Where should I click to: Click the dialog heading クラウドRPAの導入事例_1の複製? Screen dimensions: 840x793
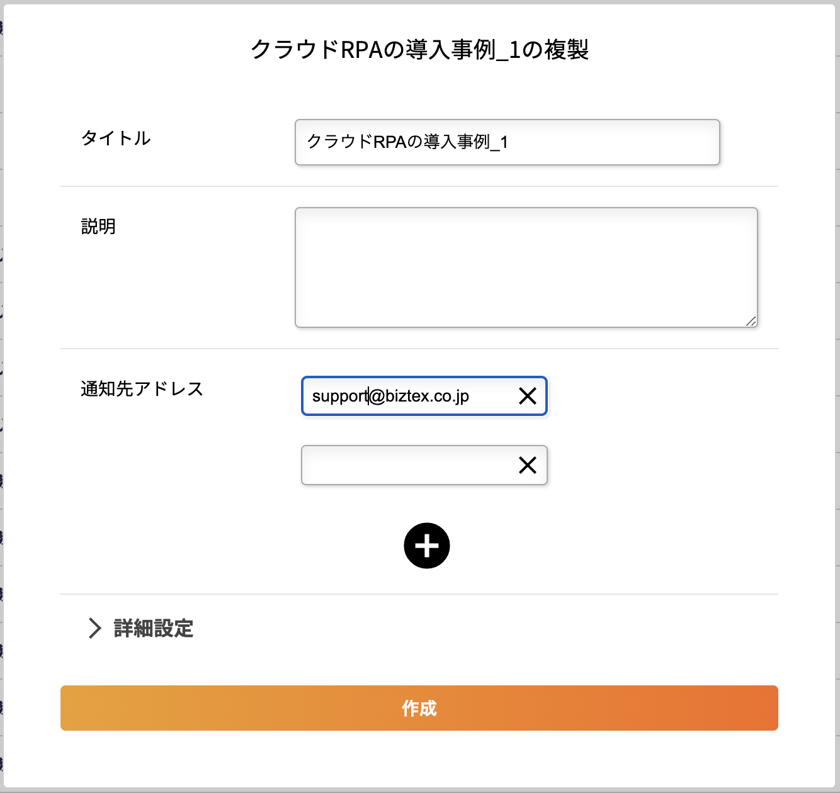pos(419,49)
